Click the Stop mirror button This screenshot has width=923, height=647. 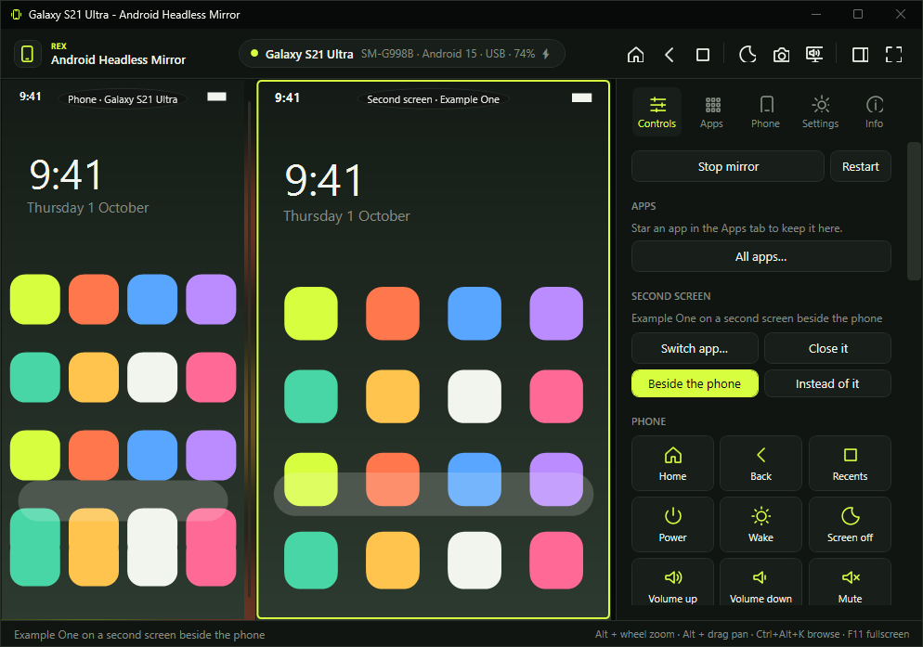(728, 166)
